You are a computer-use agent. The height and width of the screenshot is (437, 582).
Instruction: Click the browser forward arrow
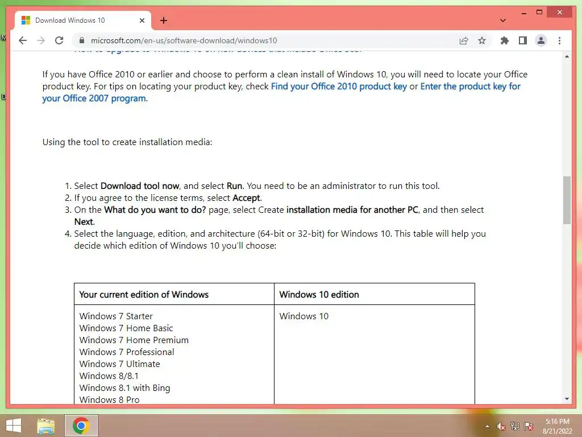(x=41, y=40)
